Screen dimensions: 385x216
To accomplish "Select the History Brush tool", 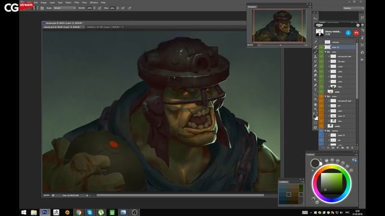I will (x=315, y=61).
